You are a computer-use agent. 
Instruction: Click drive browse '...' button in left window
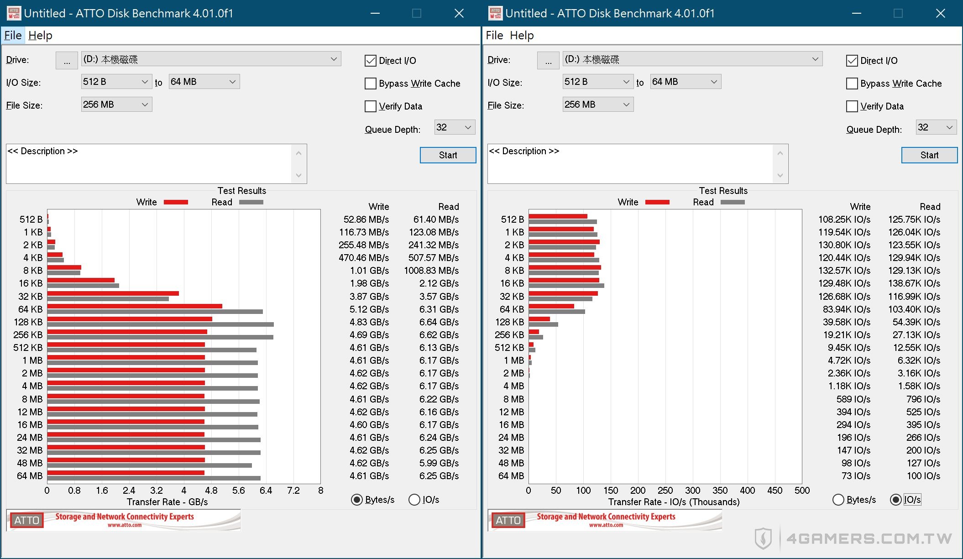coord(67,60)
